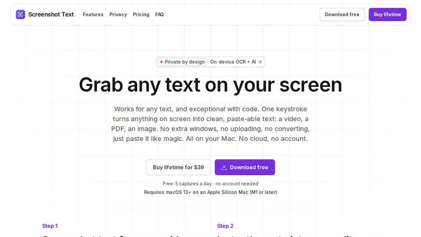The width and height of the screenshot is (421, 237).
Task: Click the purple Download free hero button
Action: 245,167
